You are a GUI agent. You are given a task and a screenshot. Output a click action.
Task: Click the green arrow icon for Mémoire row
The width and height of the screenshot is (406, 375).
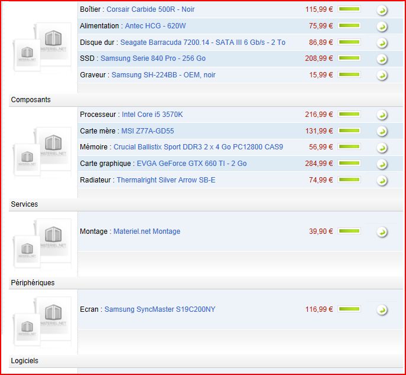(x=382, y=148)
